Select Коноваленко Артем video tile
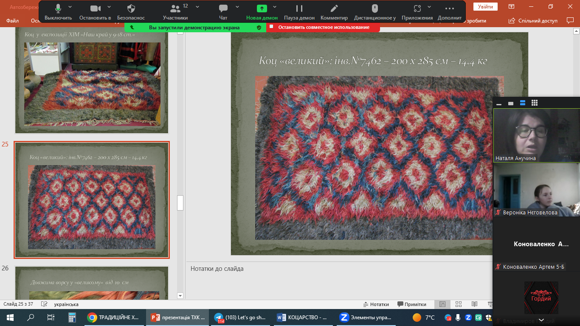Screen dimensions: 580x326 point(536,244)
